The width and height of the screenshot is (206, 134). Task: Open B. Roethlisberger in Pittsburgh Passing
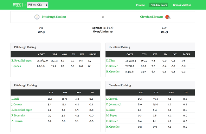(x=22, y=61)
